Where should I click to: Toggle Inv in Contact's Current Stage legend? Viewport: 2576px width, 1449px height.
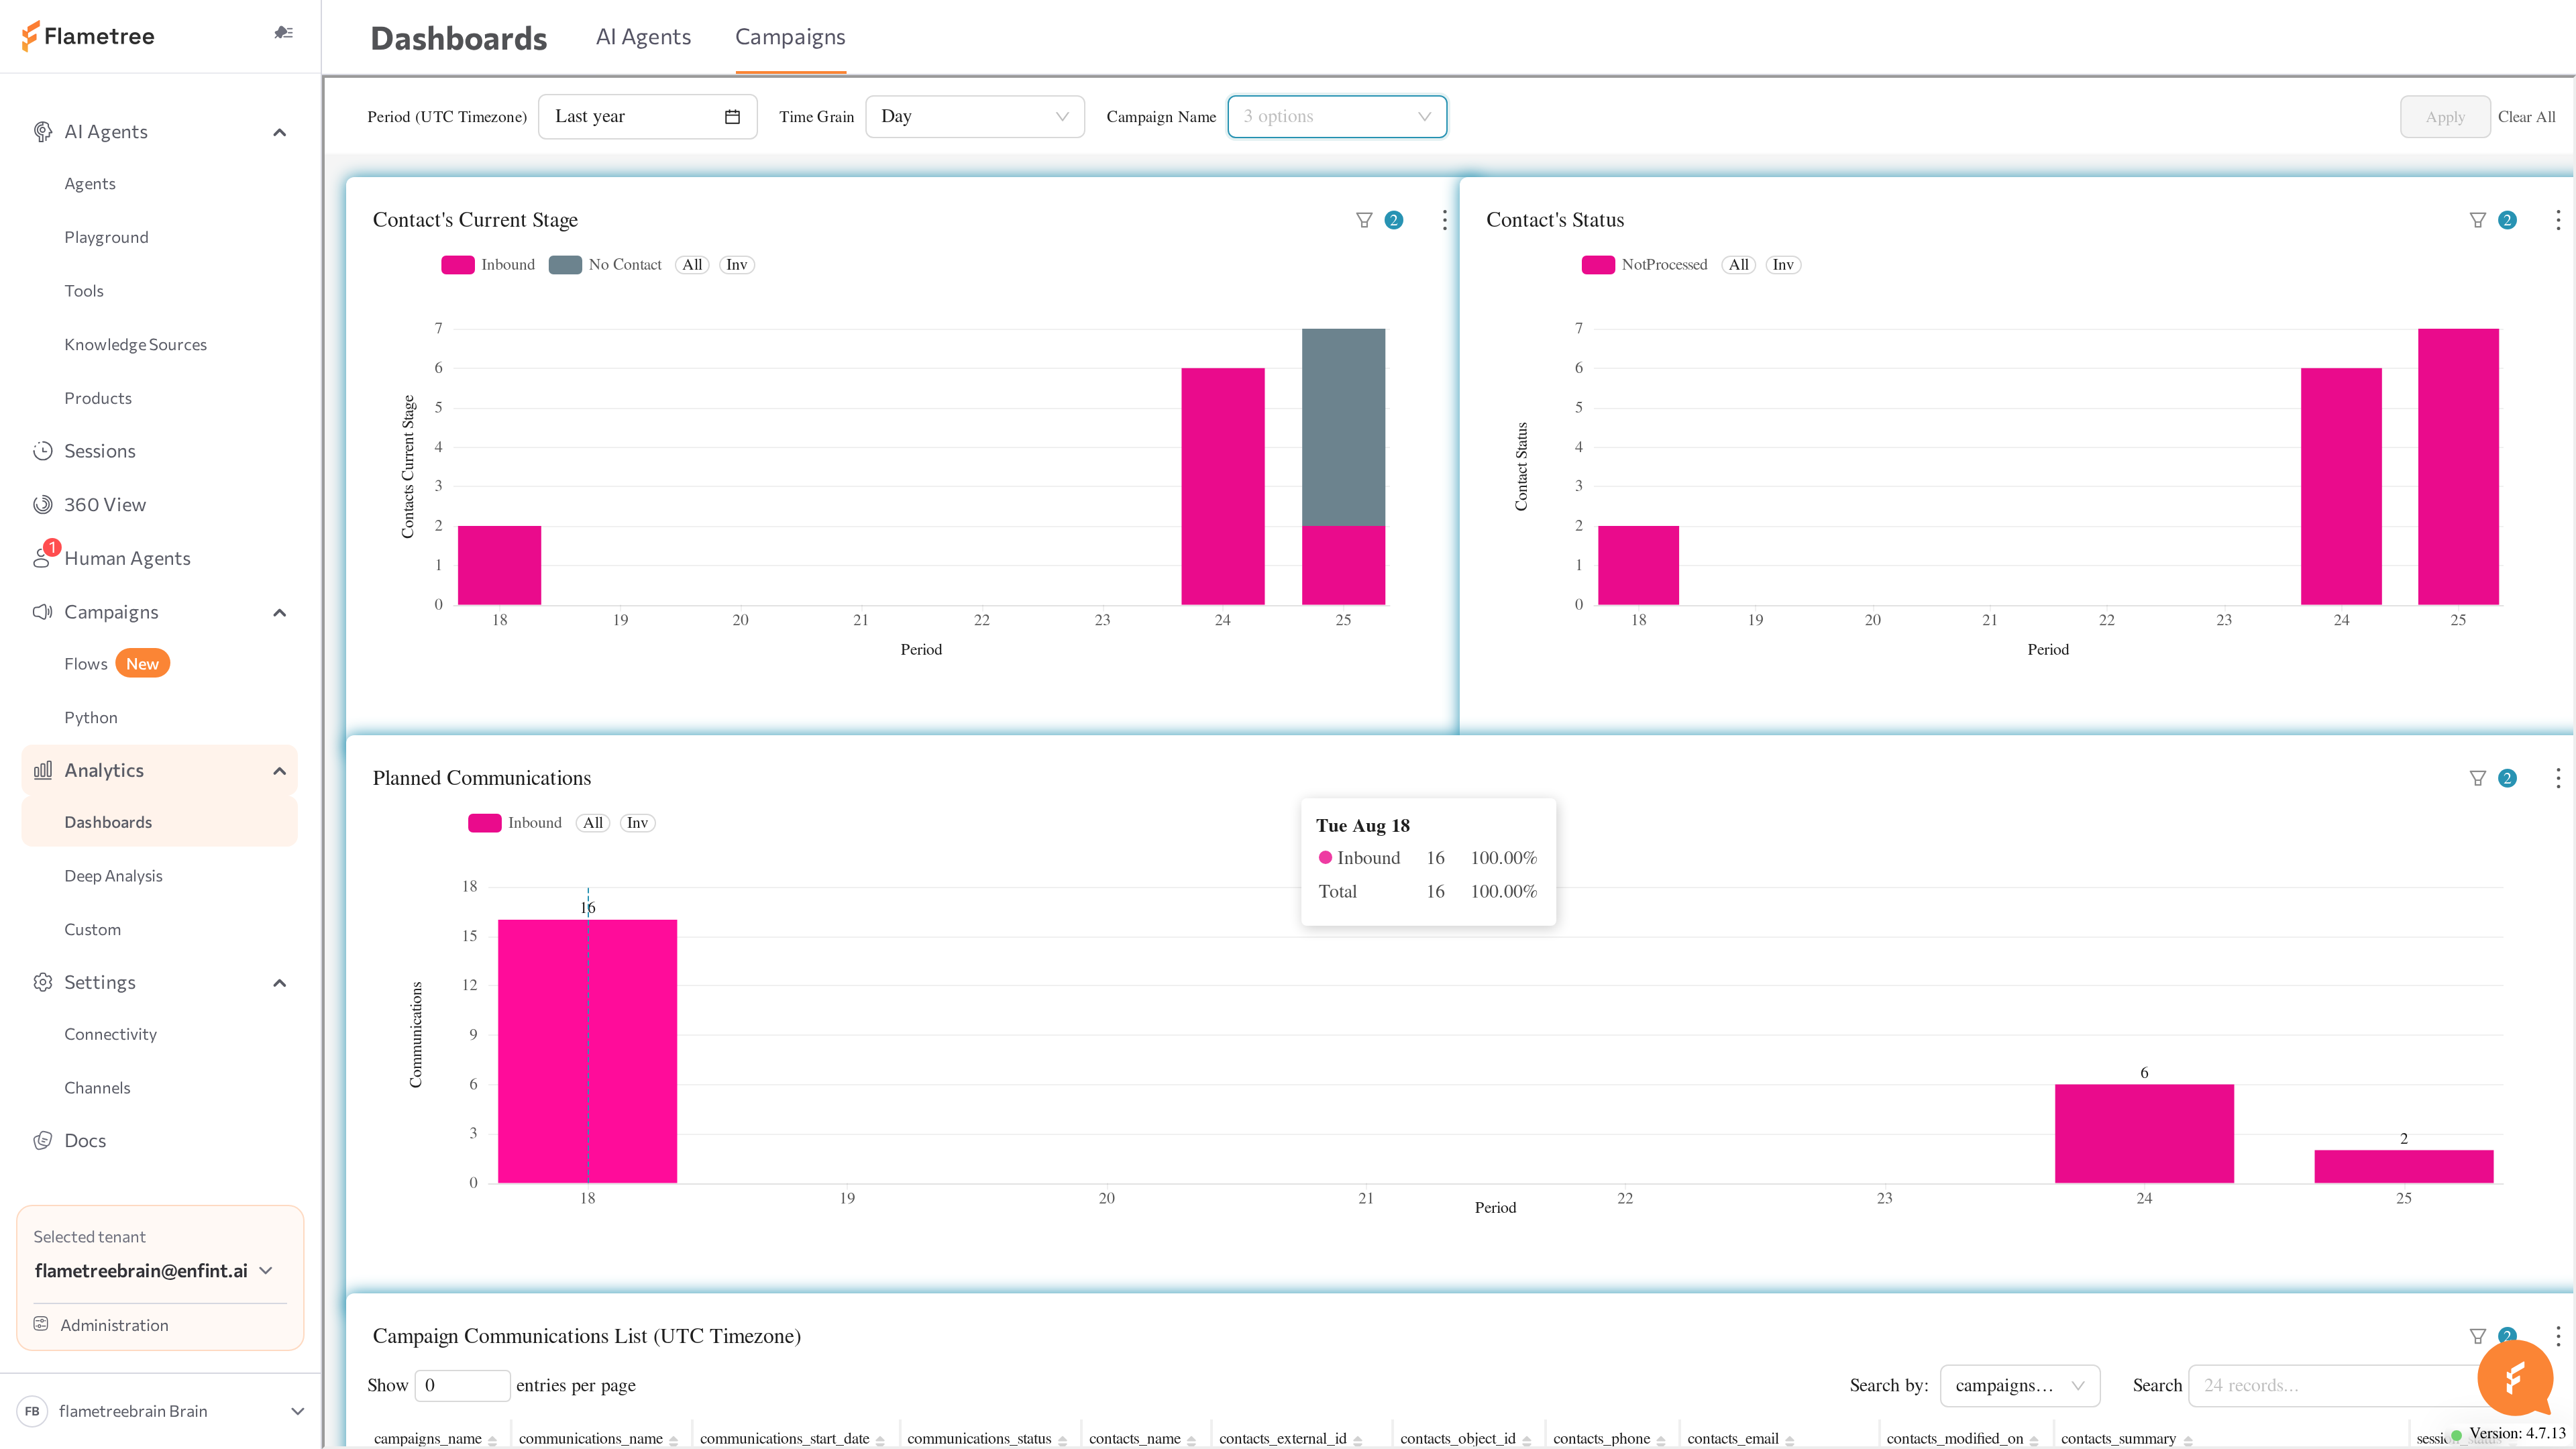pyautogui.click(x=736, y=265)
